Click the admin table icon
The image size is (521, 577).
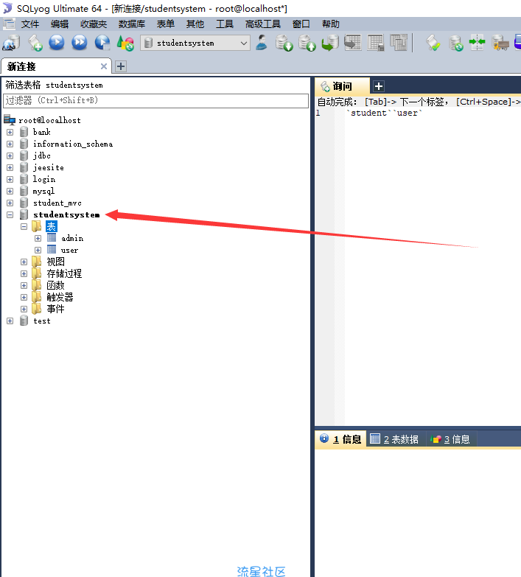click(52, 238)
